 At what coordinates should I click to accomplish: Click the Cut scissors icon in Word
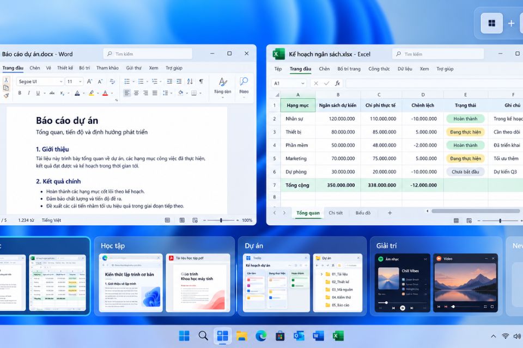coord(6,80)
